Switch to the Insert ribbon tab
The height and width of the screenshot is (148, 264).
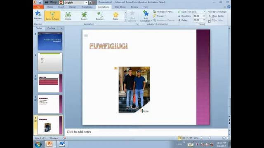(x=61, y=7)
